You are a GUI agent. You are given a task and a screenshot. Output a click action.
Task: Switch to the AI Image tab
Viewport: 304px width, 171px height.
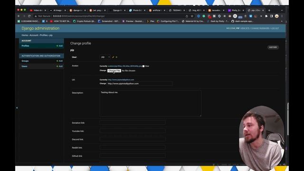(57, 10)
